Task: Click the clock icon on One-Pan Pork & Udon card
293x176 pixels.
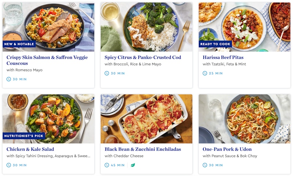Action: pos(205,165)
